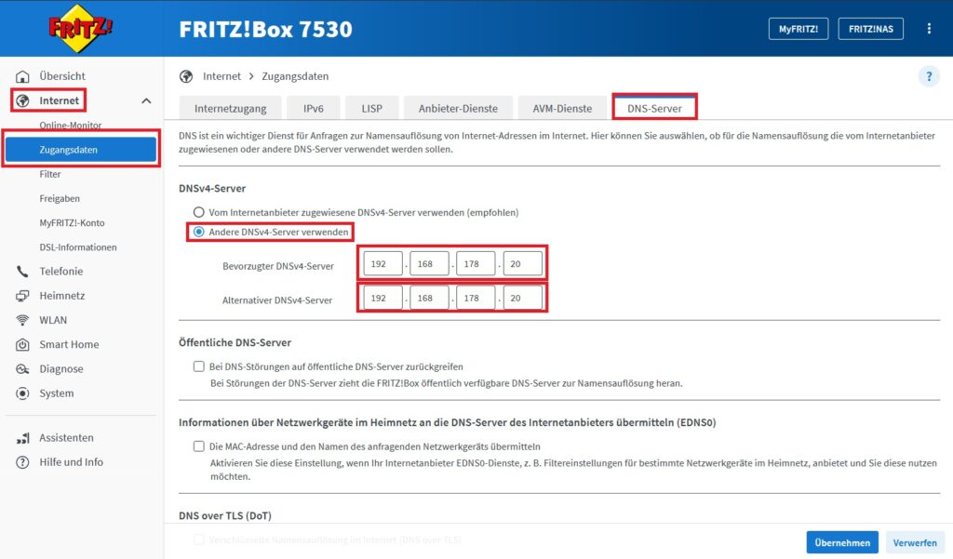953x559 pixels.
Task: Click the Übersicht home icon
Action: click(22, 76)
